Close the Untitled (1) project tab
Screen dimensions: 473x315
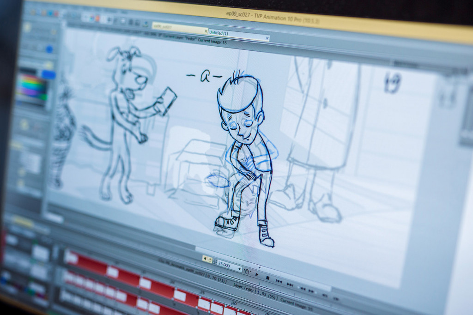click(267, 38)
